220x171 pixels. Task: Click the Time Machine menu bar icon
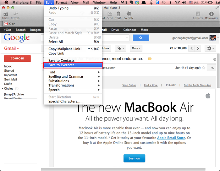[x=164, y=3]
